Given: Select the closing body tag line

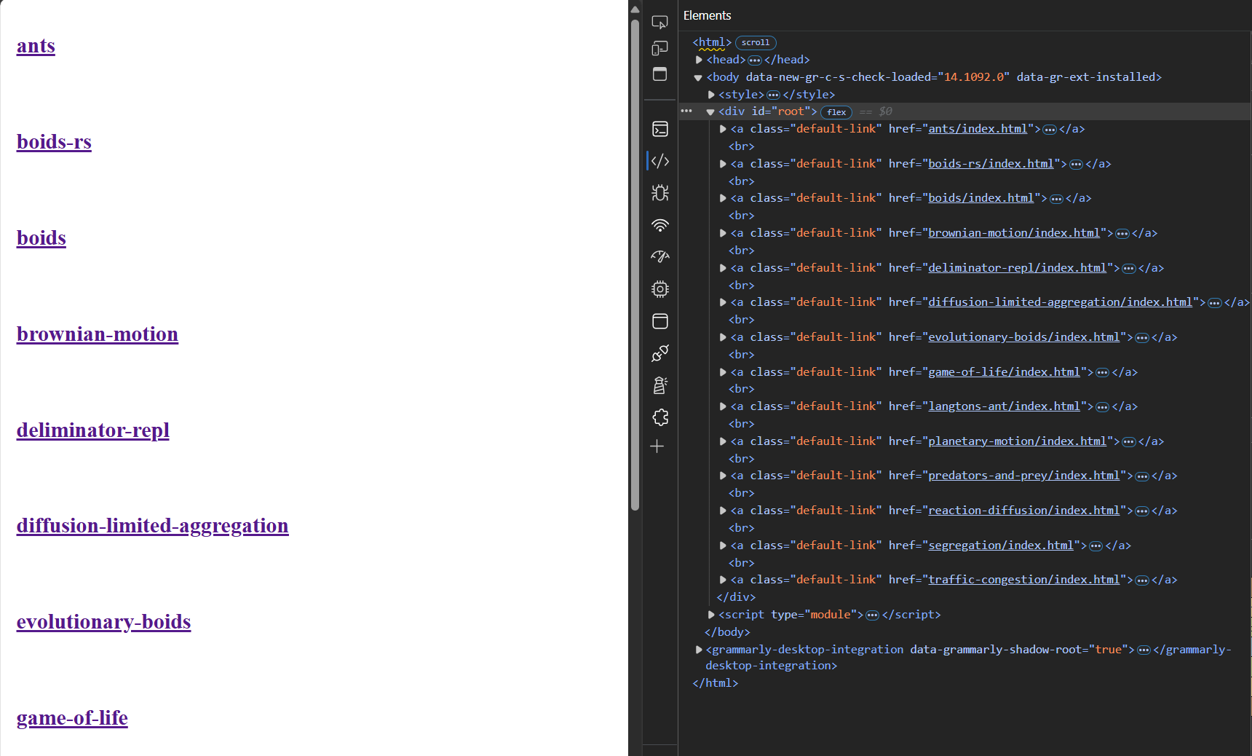Looking at the screenshot, I should pyautogui.click(x=727, y=632).
